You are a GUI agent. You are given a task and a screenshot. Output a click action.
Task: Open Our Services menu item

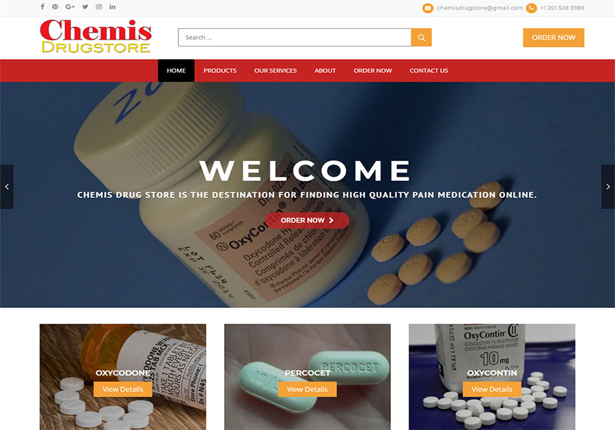pos(275,70)
